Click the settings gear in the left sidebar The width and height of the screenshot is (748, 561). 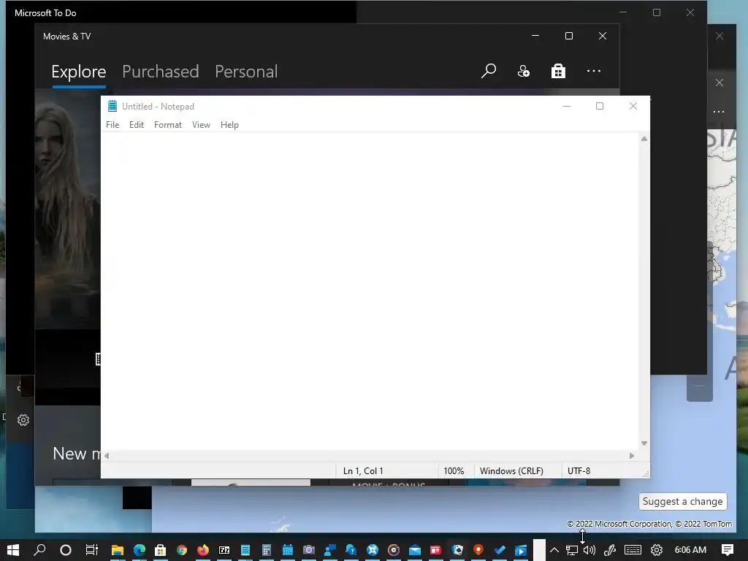[23, 420]
